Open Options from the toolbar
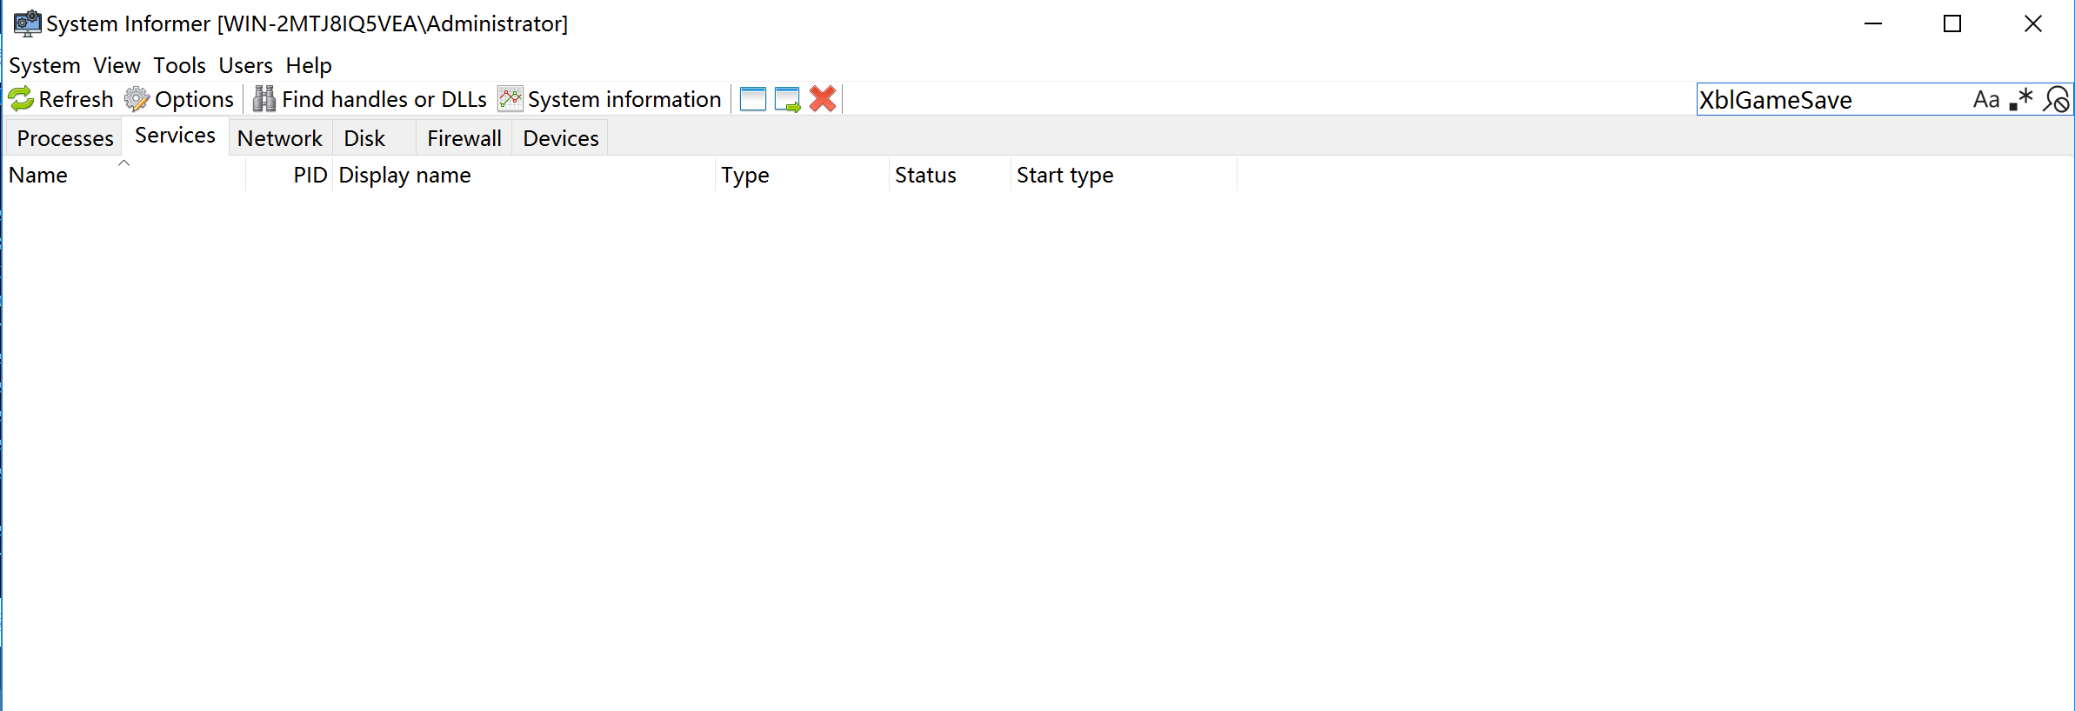The width and height of the screenshot is (2075, 711). point(180,99)
